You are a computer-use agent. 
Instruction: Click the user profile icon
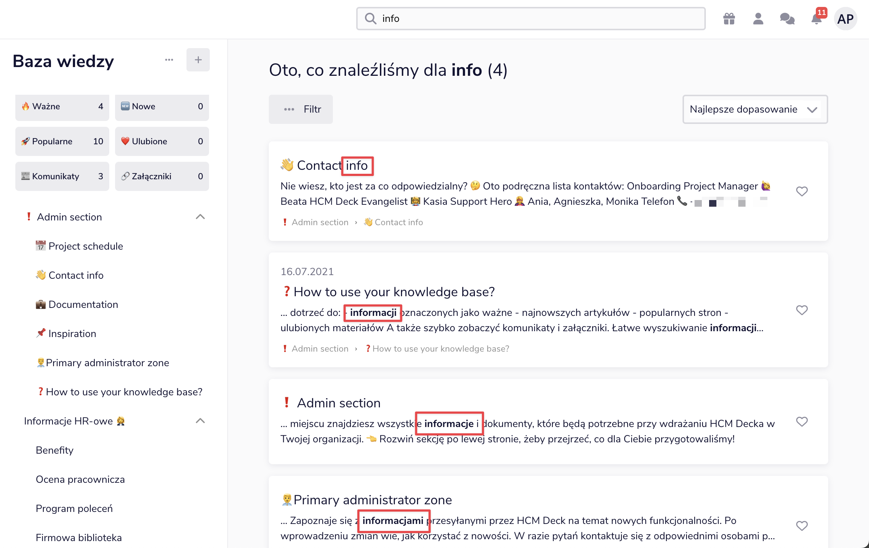click(758, 19)
